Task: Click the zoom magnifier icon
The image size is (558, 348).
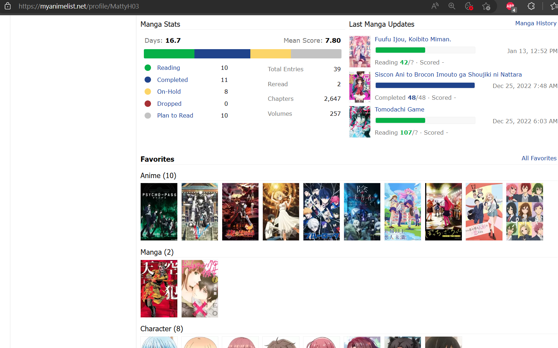Action: [452, 6]
